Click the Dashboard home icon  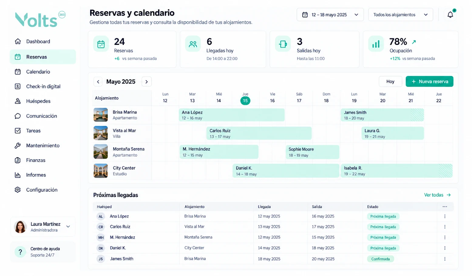(18, 42)
